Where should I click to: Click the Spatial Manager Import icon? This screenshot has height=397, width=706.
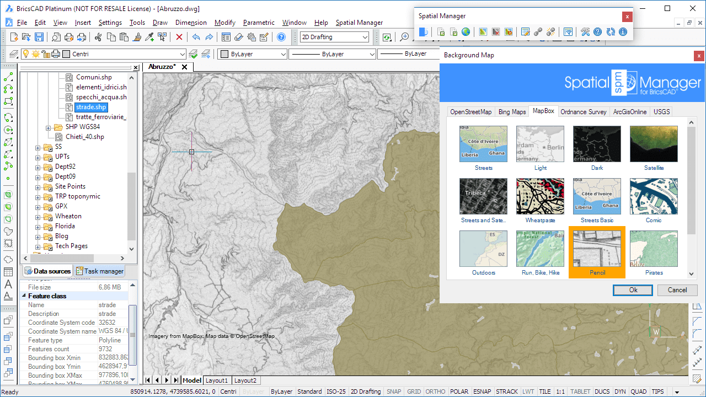pos(441,32)
